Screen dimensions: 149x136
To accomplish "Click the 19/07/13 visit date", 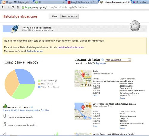I will coord(96,83).
